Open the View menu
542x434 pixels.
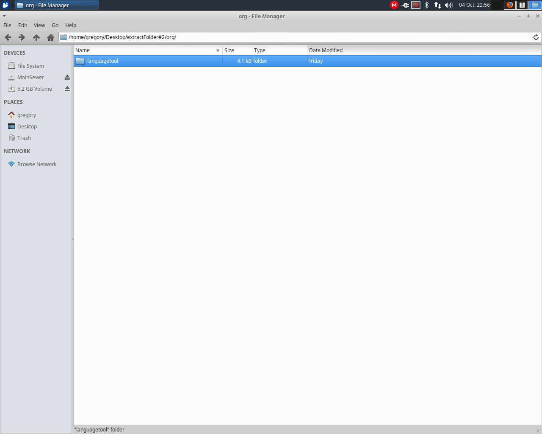click(x=39, y=25)
